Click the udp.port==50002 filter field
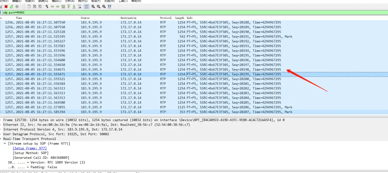This screenshot has width=388, height=173. [x=162, y=12]
